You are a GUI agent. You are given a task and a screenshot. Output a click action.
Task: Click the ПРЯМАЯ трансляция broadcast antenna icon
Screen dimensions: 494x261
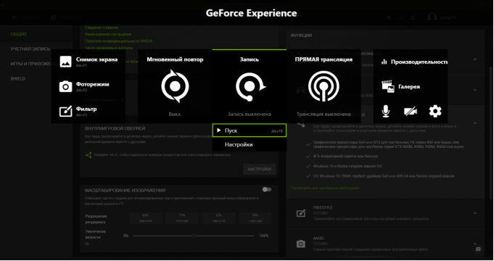324,86
